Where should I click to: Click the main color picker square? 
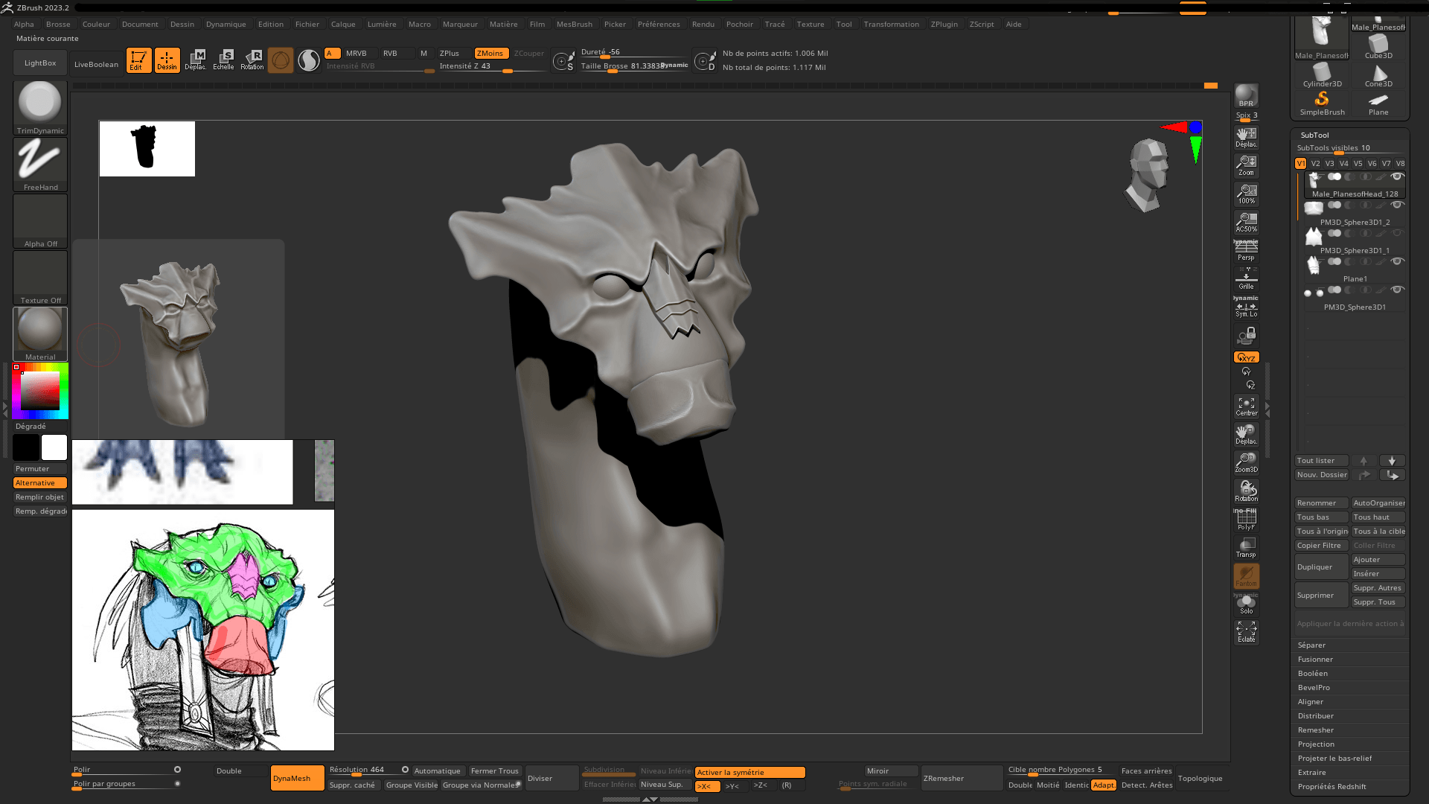[39, 391]
